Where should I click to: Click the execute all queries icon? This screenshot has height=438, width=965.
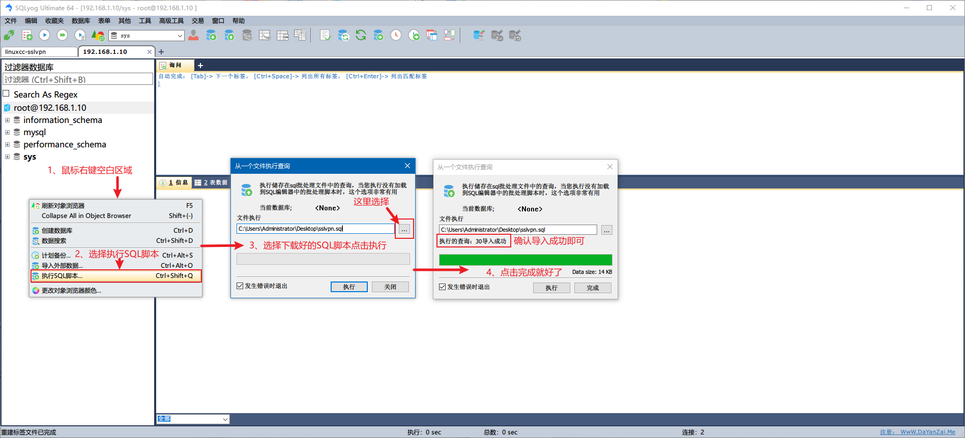(x=63, y=35)
